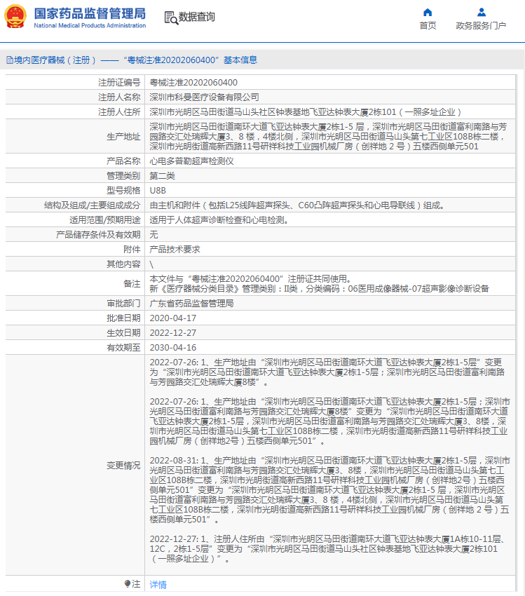Viewport: 525px width, 596px height.
Task: Click the National Medical Products Administration subtitle
Action: pos(90,25)
